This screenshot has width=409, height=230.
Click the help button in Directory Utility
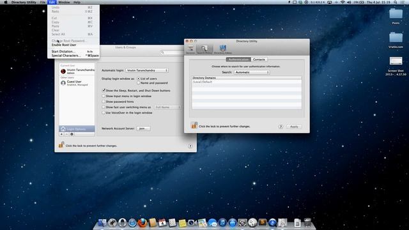coord(281,126)
